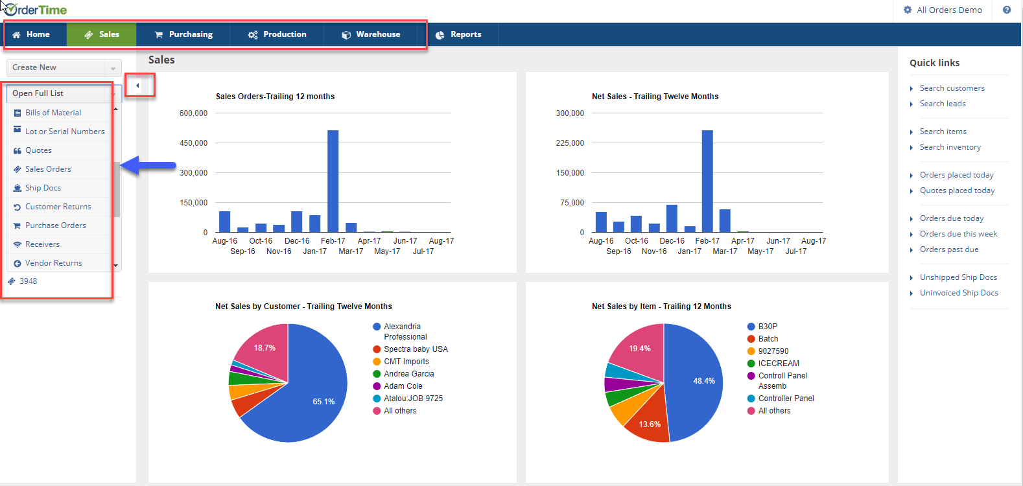Click the Bills of Material list icon

click(18, 113)
